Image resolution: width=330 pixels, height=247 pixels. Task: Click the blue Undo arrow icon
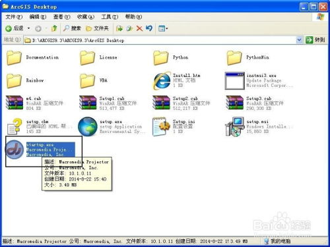click(149, 28)
